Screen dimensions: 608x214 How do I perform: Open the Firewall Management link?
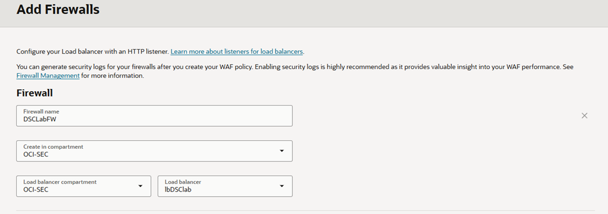tap(48, 76)
